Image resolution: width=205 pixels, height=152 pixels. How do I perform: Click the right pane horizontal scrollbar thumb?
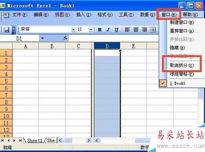click(x=142, y=140)
